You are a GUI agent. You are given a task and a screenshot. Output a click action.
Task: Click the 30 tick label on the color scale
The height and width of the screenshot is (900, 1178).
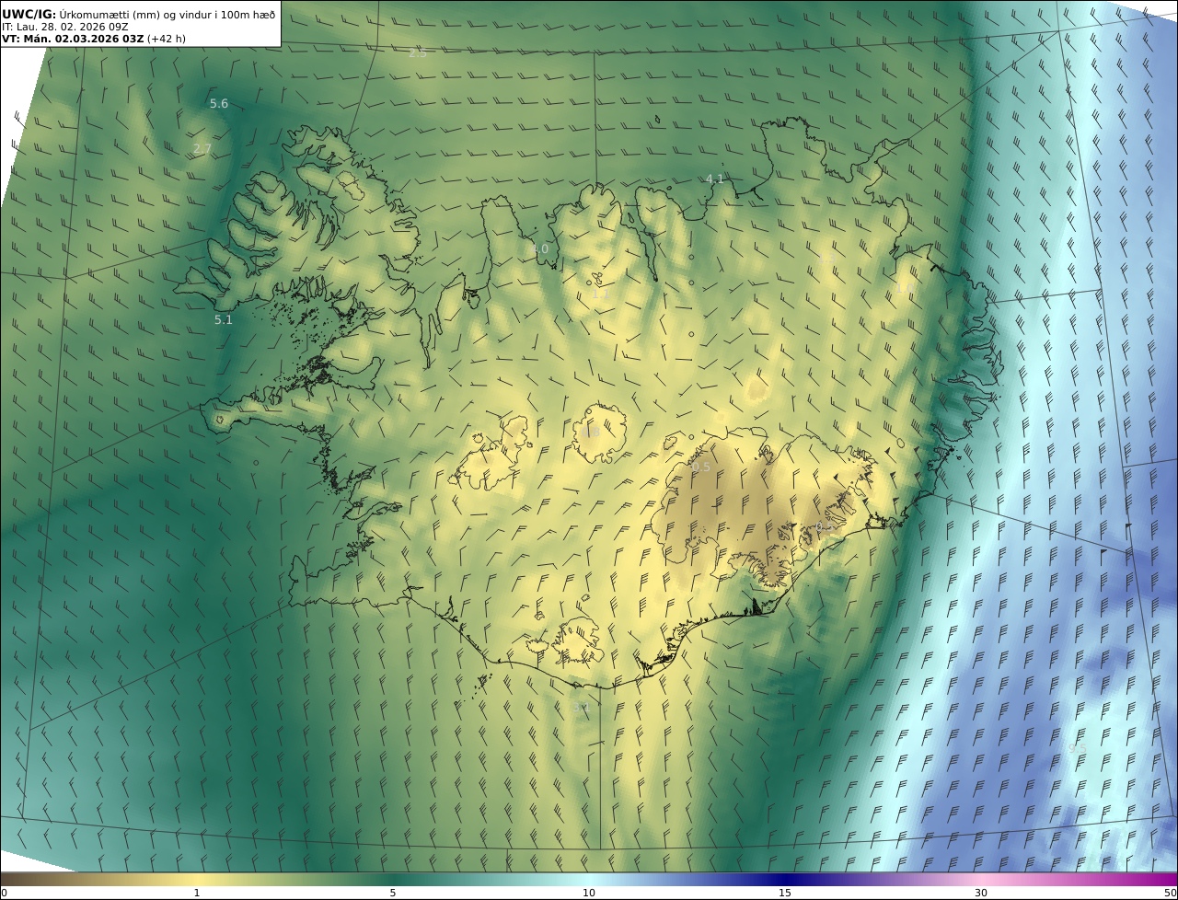pos(981,893)
